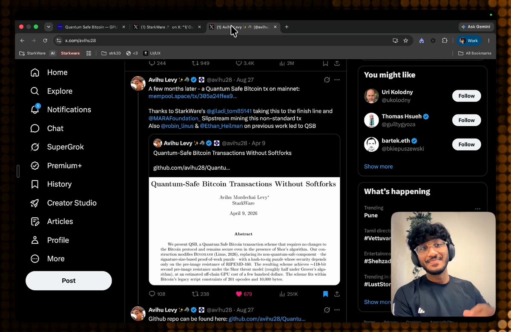Reload the page in browser toolbar
511x332 pixels.
coord(45,40)
